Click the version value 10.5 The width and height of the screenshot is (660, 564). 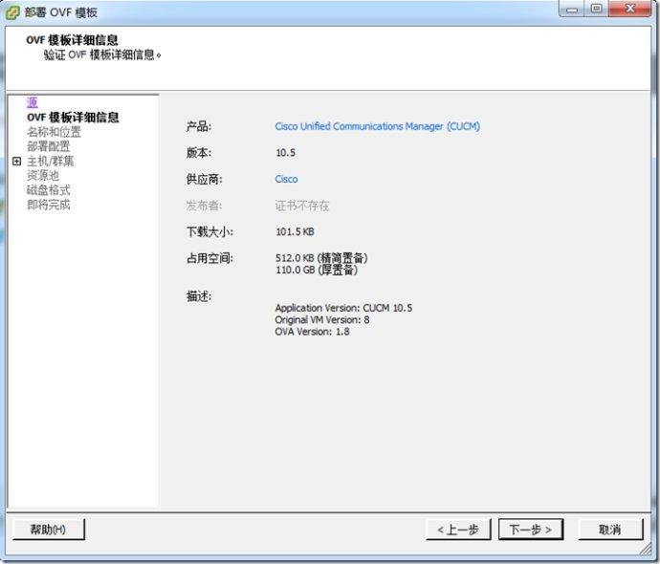(x=285, y=153)
